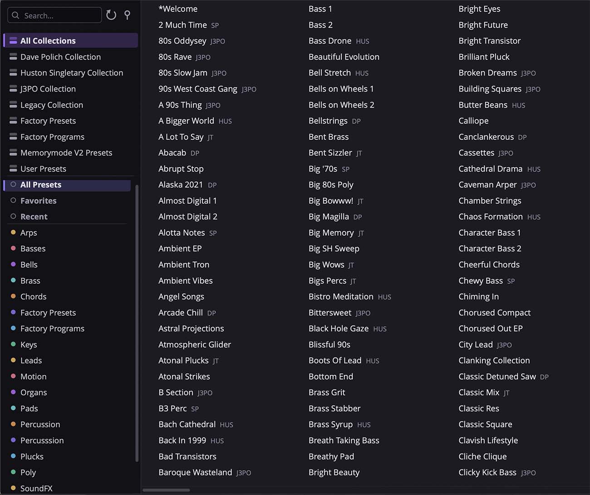Image resolution: width=590 pixels, height=495 pixels.
Task: Click the Bells category color dot
Action: 13,264
